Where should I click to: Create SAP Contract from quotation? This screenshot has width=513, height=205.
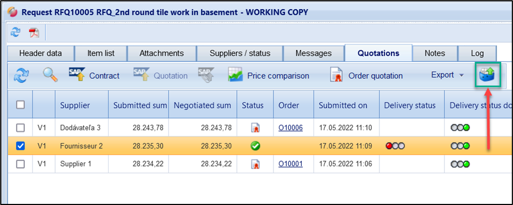click(x=94, y=76)
